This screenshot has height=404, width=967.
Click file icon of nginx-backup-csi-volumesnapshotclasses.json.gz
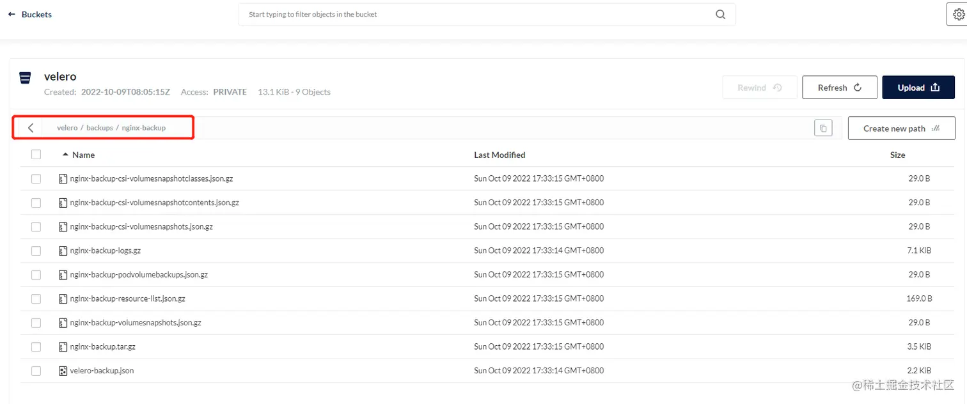click(63, 179)
